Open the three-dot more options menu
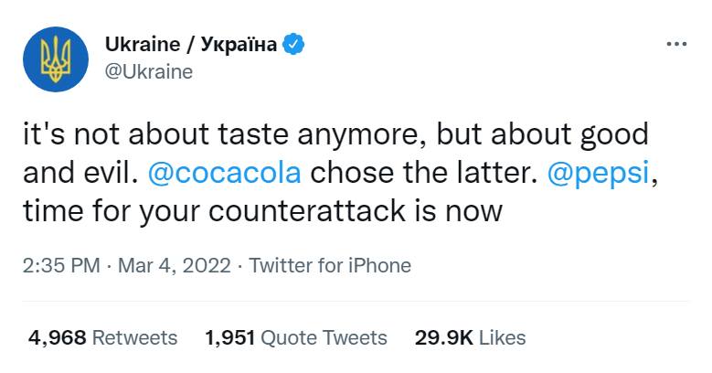Screen dimensions: 712x373 [x=676, y=44]
